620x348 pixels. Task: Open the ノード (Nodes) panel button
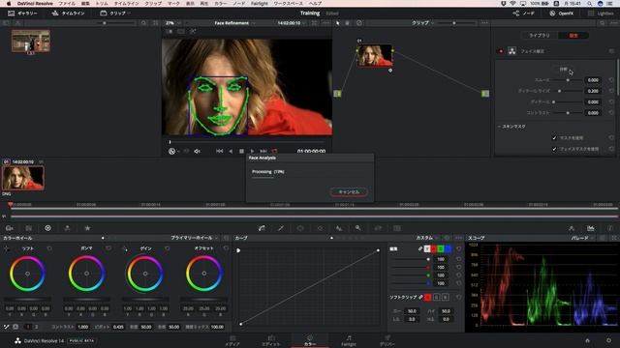tap(523, 13)
